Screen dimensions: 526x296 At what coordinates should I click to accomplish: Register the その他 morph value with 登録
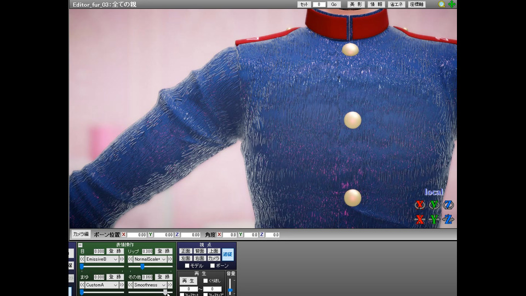pyautogui.click(x=164, y=277)
